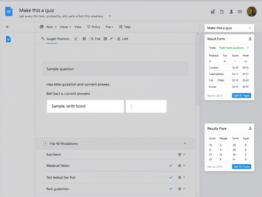
Task: Enable the checkmark for Text tecloal fon fiat
Action: click(171, 177)
